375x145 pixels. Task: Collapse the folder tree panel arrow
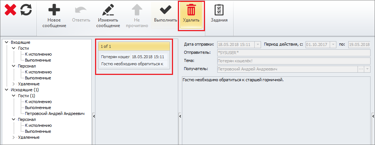pos(94,116)
